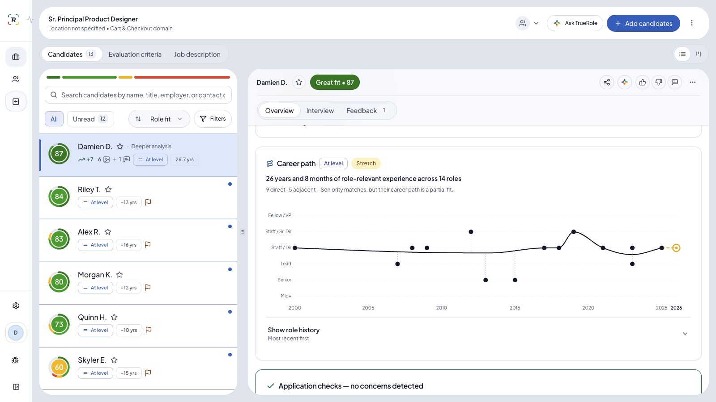Switch to column view layout
Viewport: 716px width, 402px height.
[699, 54]
